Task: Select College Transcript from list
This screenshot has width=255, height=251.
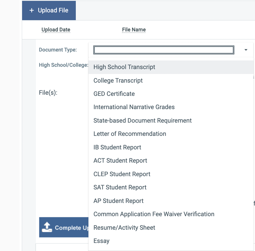Action: pyautogui.click(x=118, y=81)
